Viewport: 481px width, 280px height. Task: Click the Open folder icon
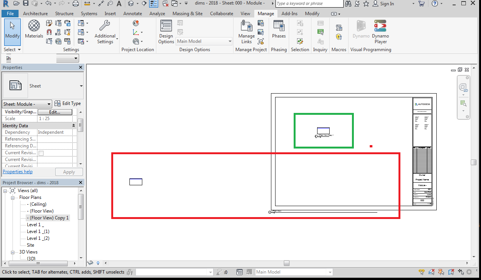[x=16, y=4]
